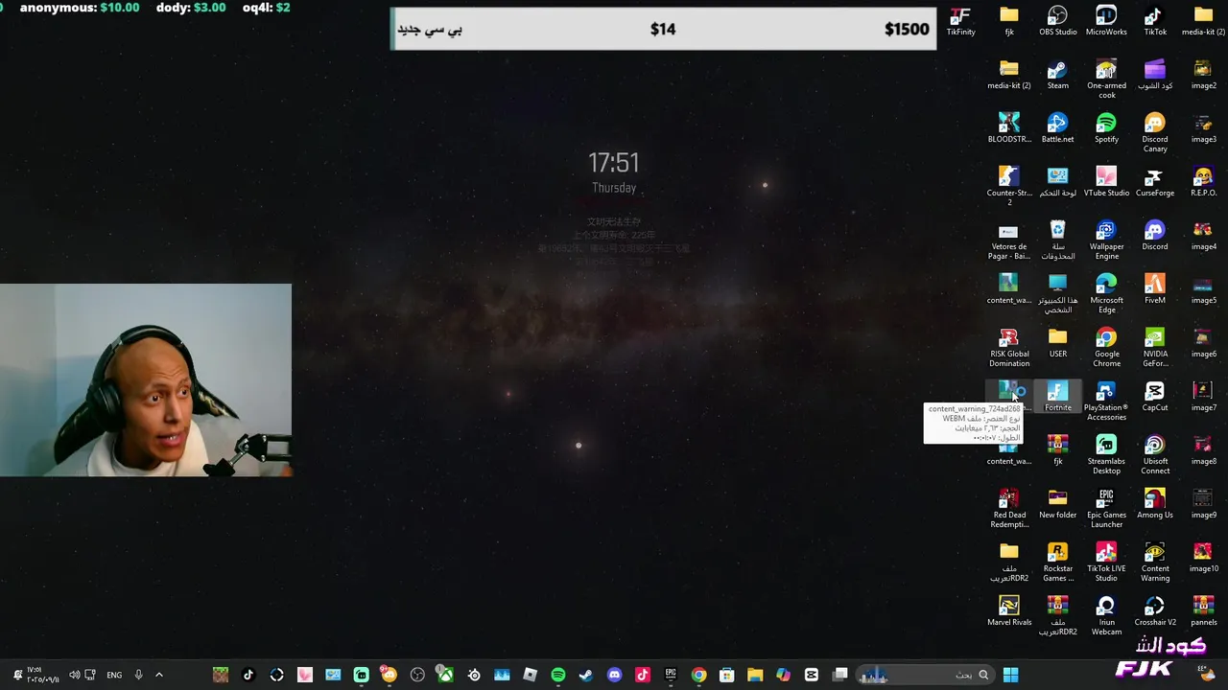Select Content Warning game shortcut

click(1154, 562)
